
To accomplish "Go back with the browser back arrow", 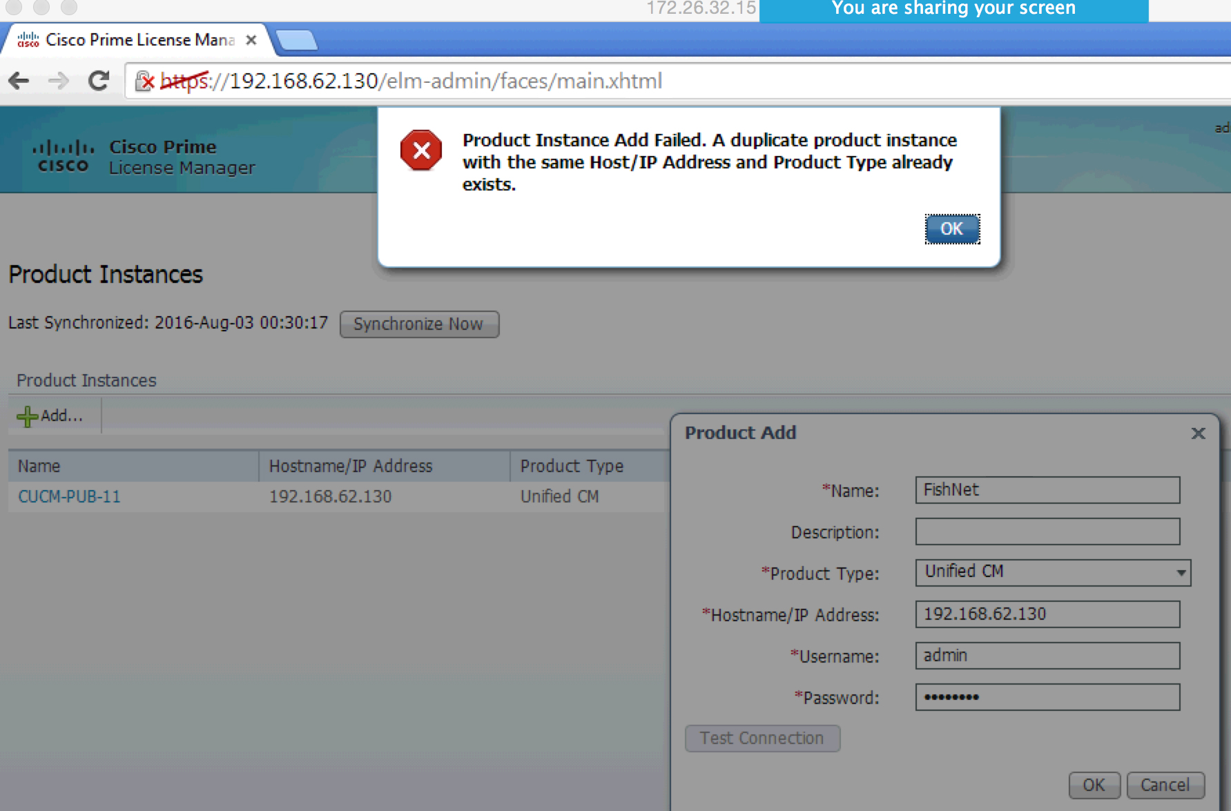I will click(19, 81).
